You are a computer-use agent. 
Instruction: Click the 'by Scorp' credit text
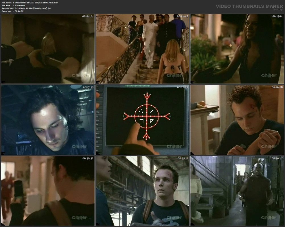click(278, 10)
